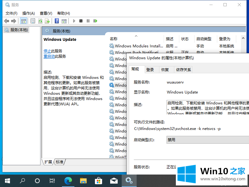Open the 启动类型 dropdown showing 禁用
Image resolution: width=249 pixels, height=187 pixels.
208,140
